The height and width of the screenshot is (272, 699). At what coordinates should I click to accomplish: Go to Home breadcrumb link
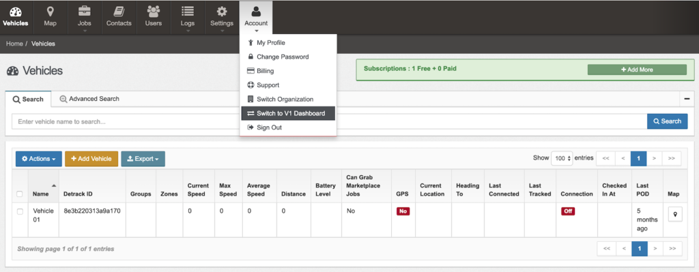tap(14, 44)
